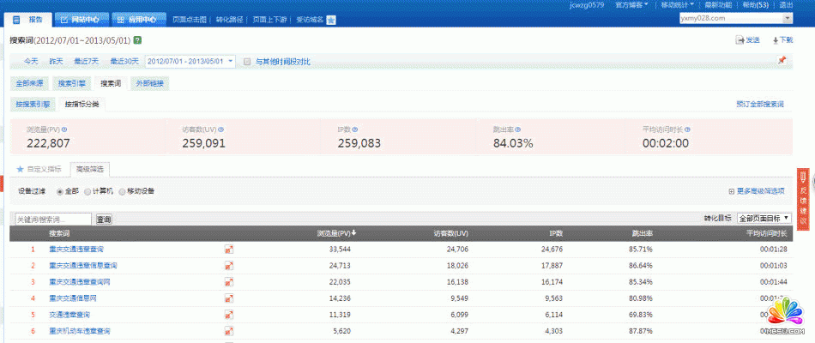Expand 更多高级筛选项 filter options
815x343 pixels.
pos(757,191)
